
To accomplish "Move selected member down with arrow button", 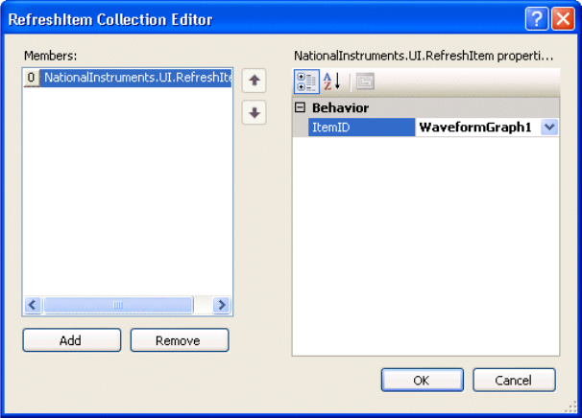I will click(x=255, y=112).
